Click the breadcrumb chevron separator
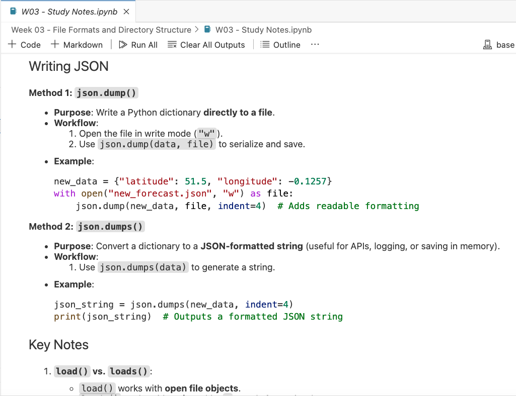Screen dimensions: 516x396 (196, 30)
